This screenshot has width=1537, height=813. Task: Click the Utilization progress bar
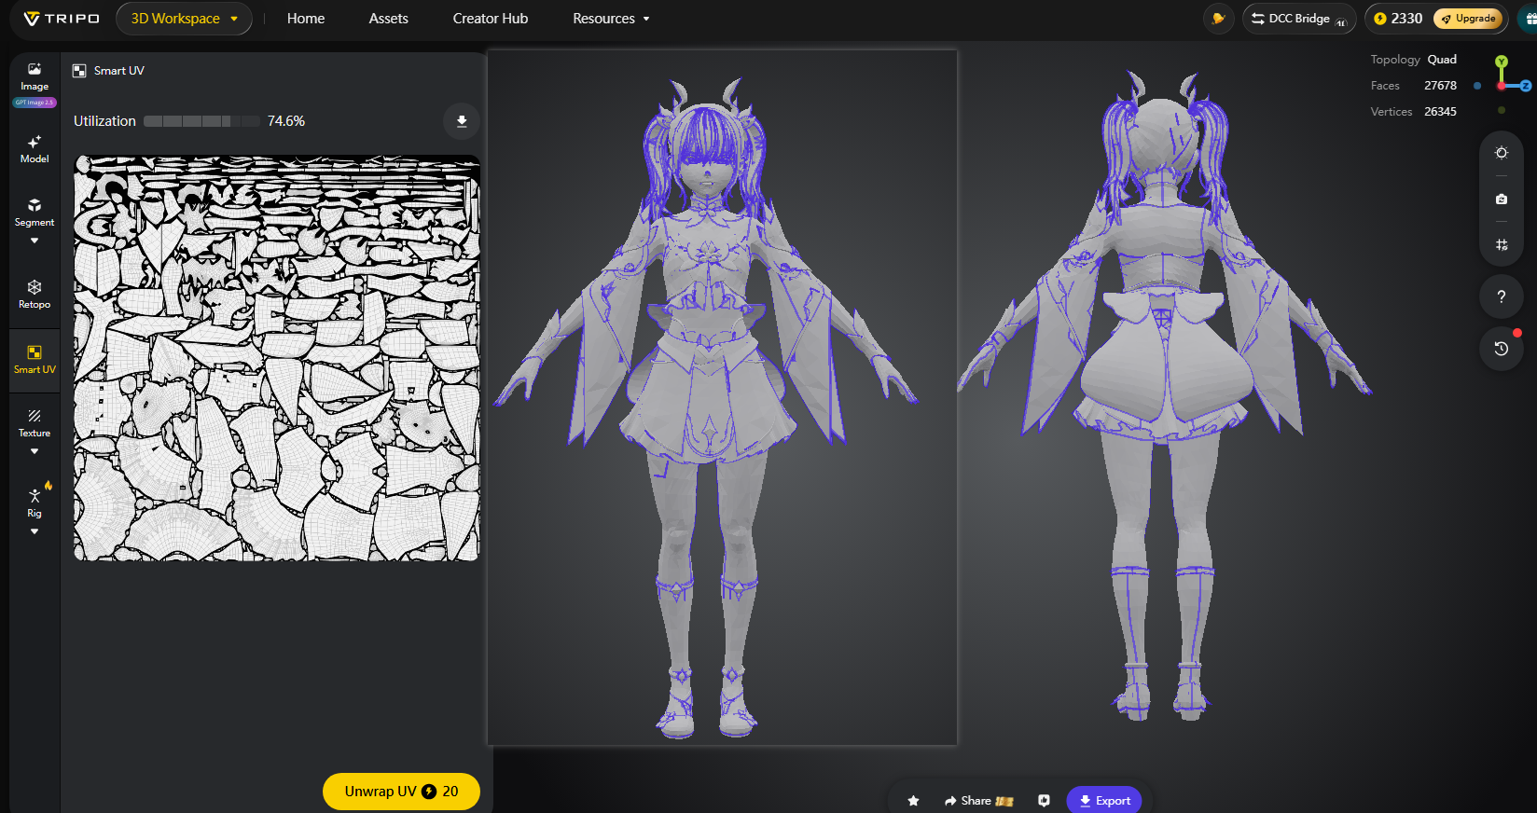[x=201, y=121]
